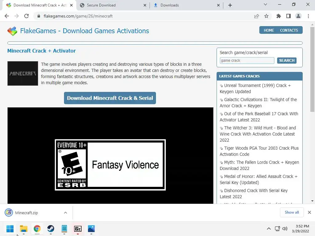Reload the current page

26,16
